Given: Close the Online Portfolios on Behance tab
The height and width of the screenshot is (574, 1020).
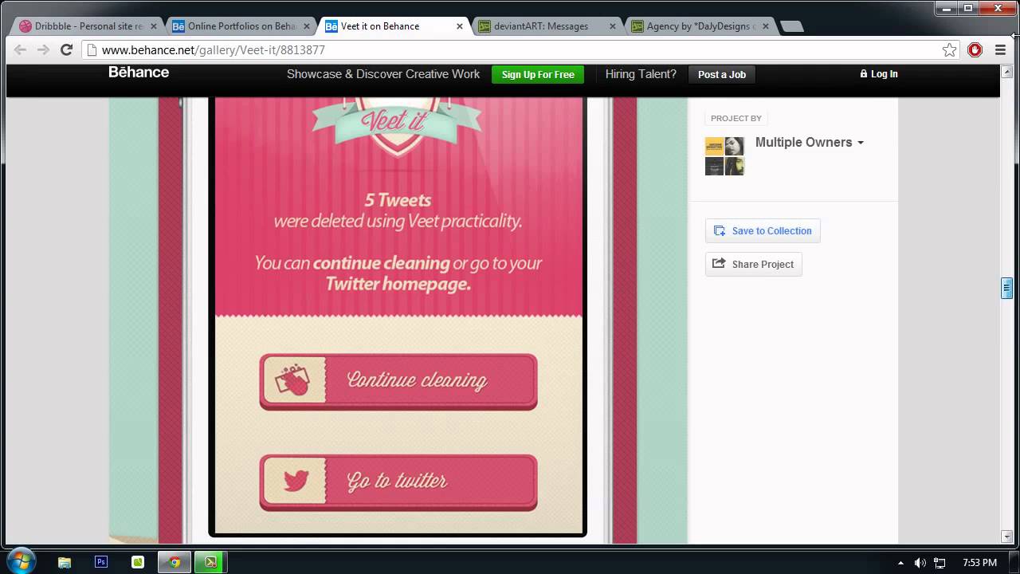Looking at the screenshot, I should (307, 26).
